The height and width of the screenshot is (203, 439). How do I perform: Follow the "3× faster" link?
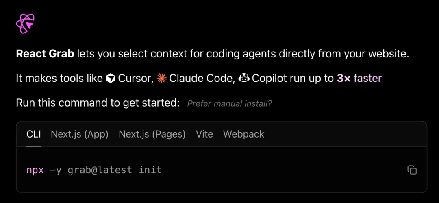tap(359, 79)
